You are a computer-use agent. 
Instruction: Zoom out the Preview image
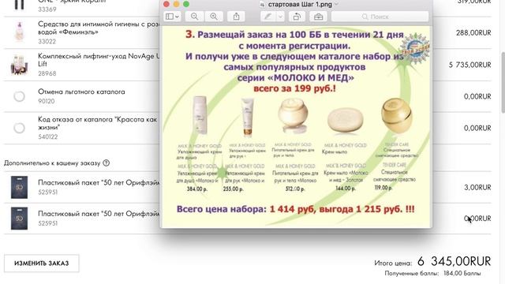pos(194,17)
